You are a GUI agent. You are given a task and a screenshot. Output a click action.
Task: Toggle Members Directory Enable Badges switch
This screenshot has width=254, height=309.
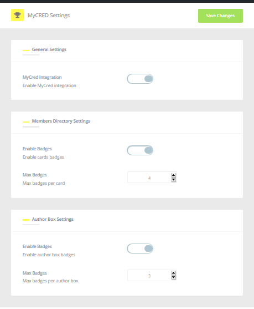[140, 150]
